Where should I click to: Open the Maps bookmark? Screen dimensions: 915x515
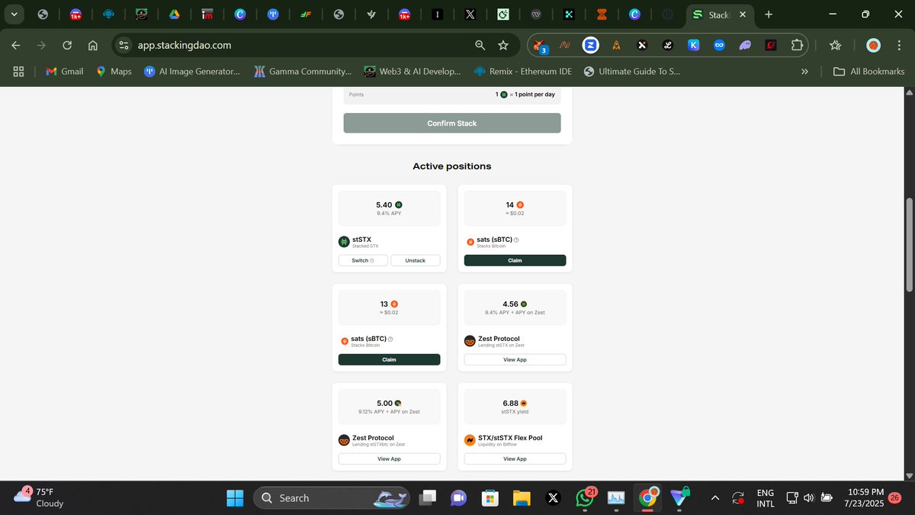click(x=114, y=71)
